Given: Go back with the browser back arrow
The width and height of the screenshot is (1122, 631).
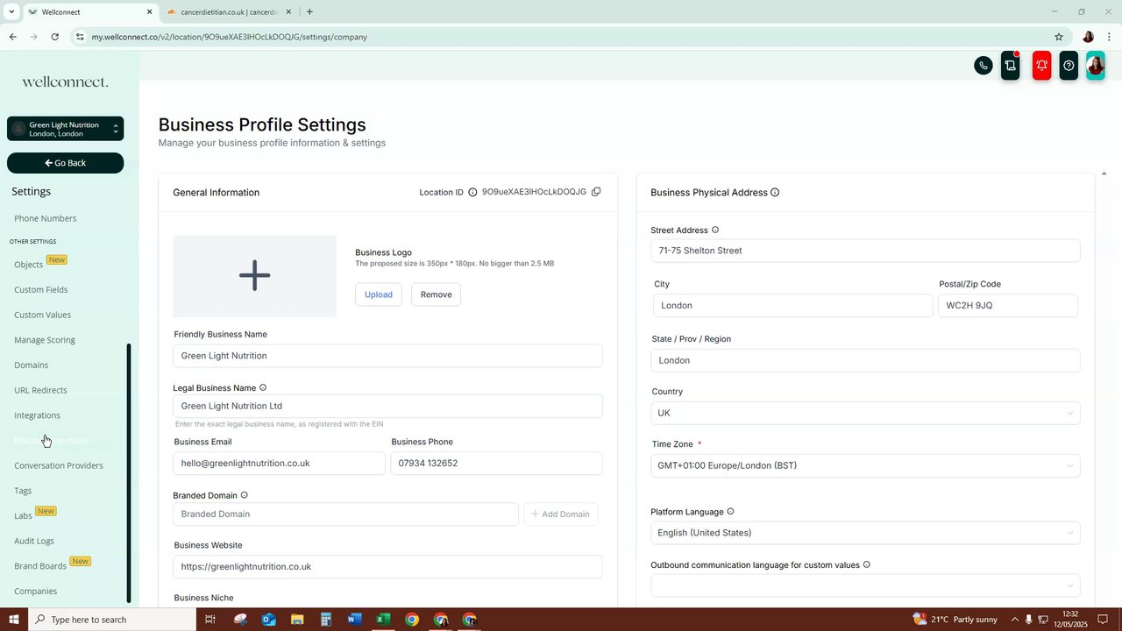Looking at the screenshot, I should pos(12,37).
